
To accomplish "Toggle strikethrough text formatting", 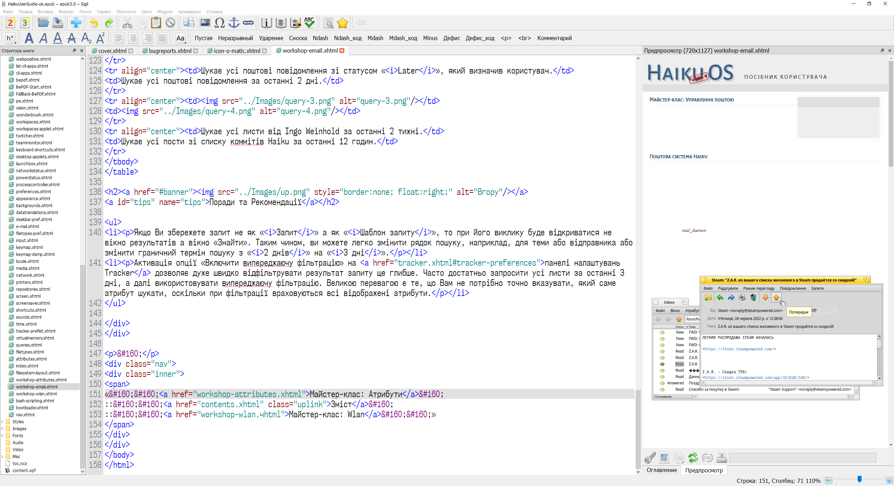I will click(72, 38).
